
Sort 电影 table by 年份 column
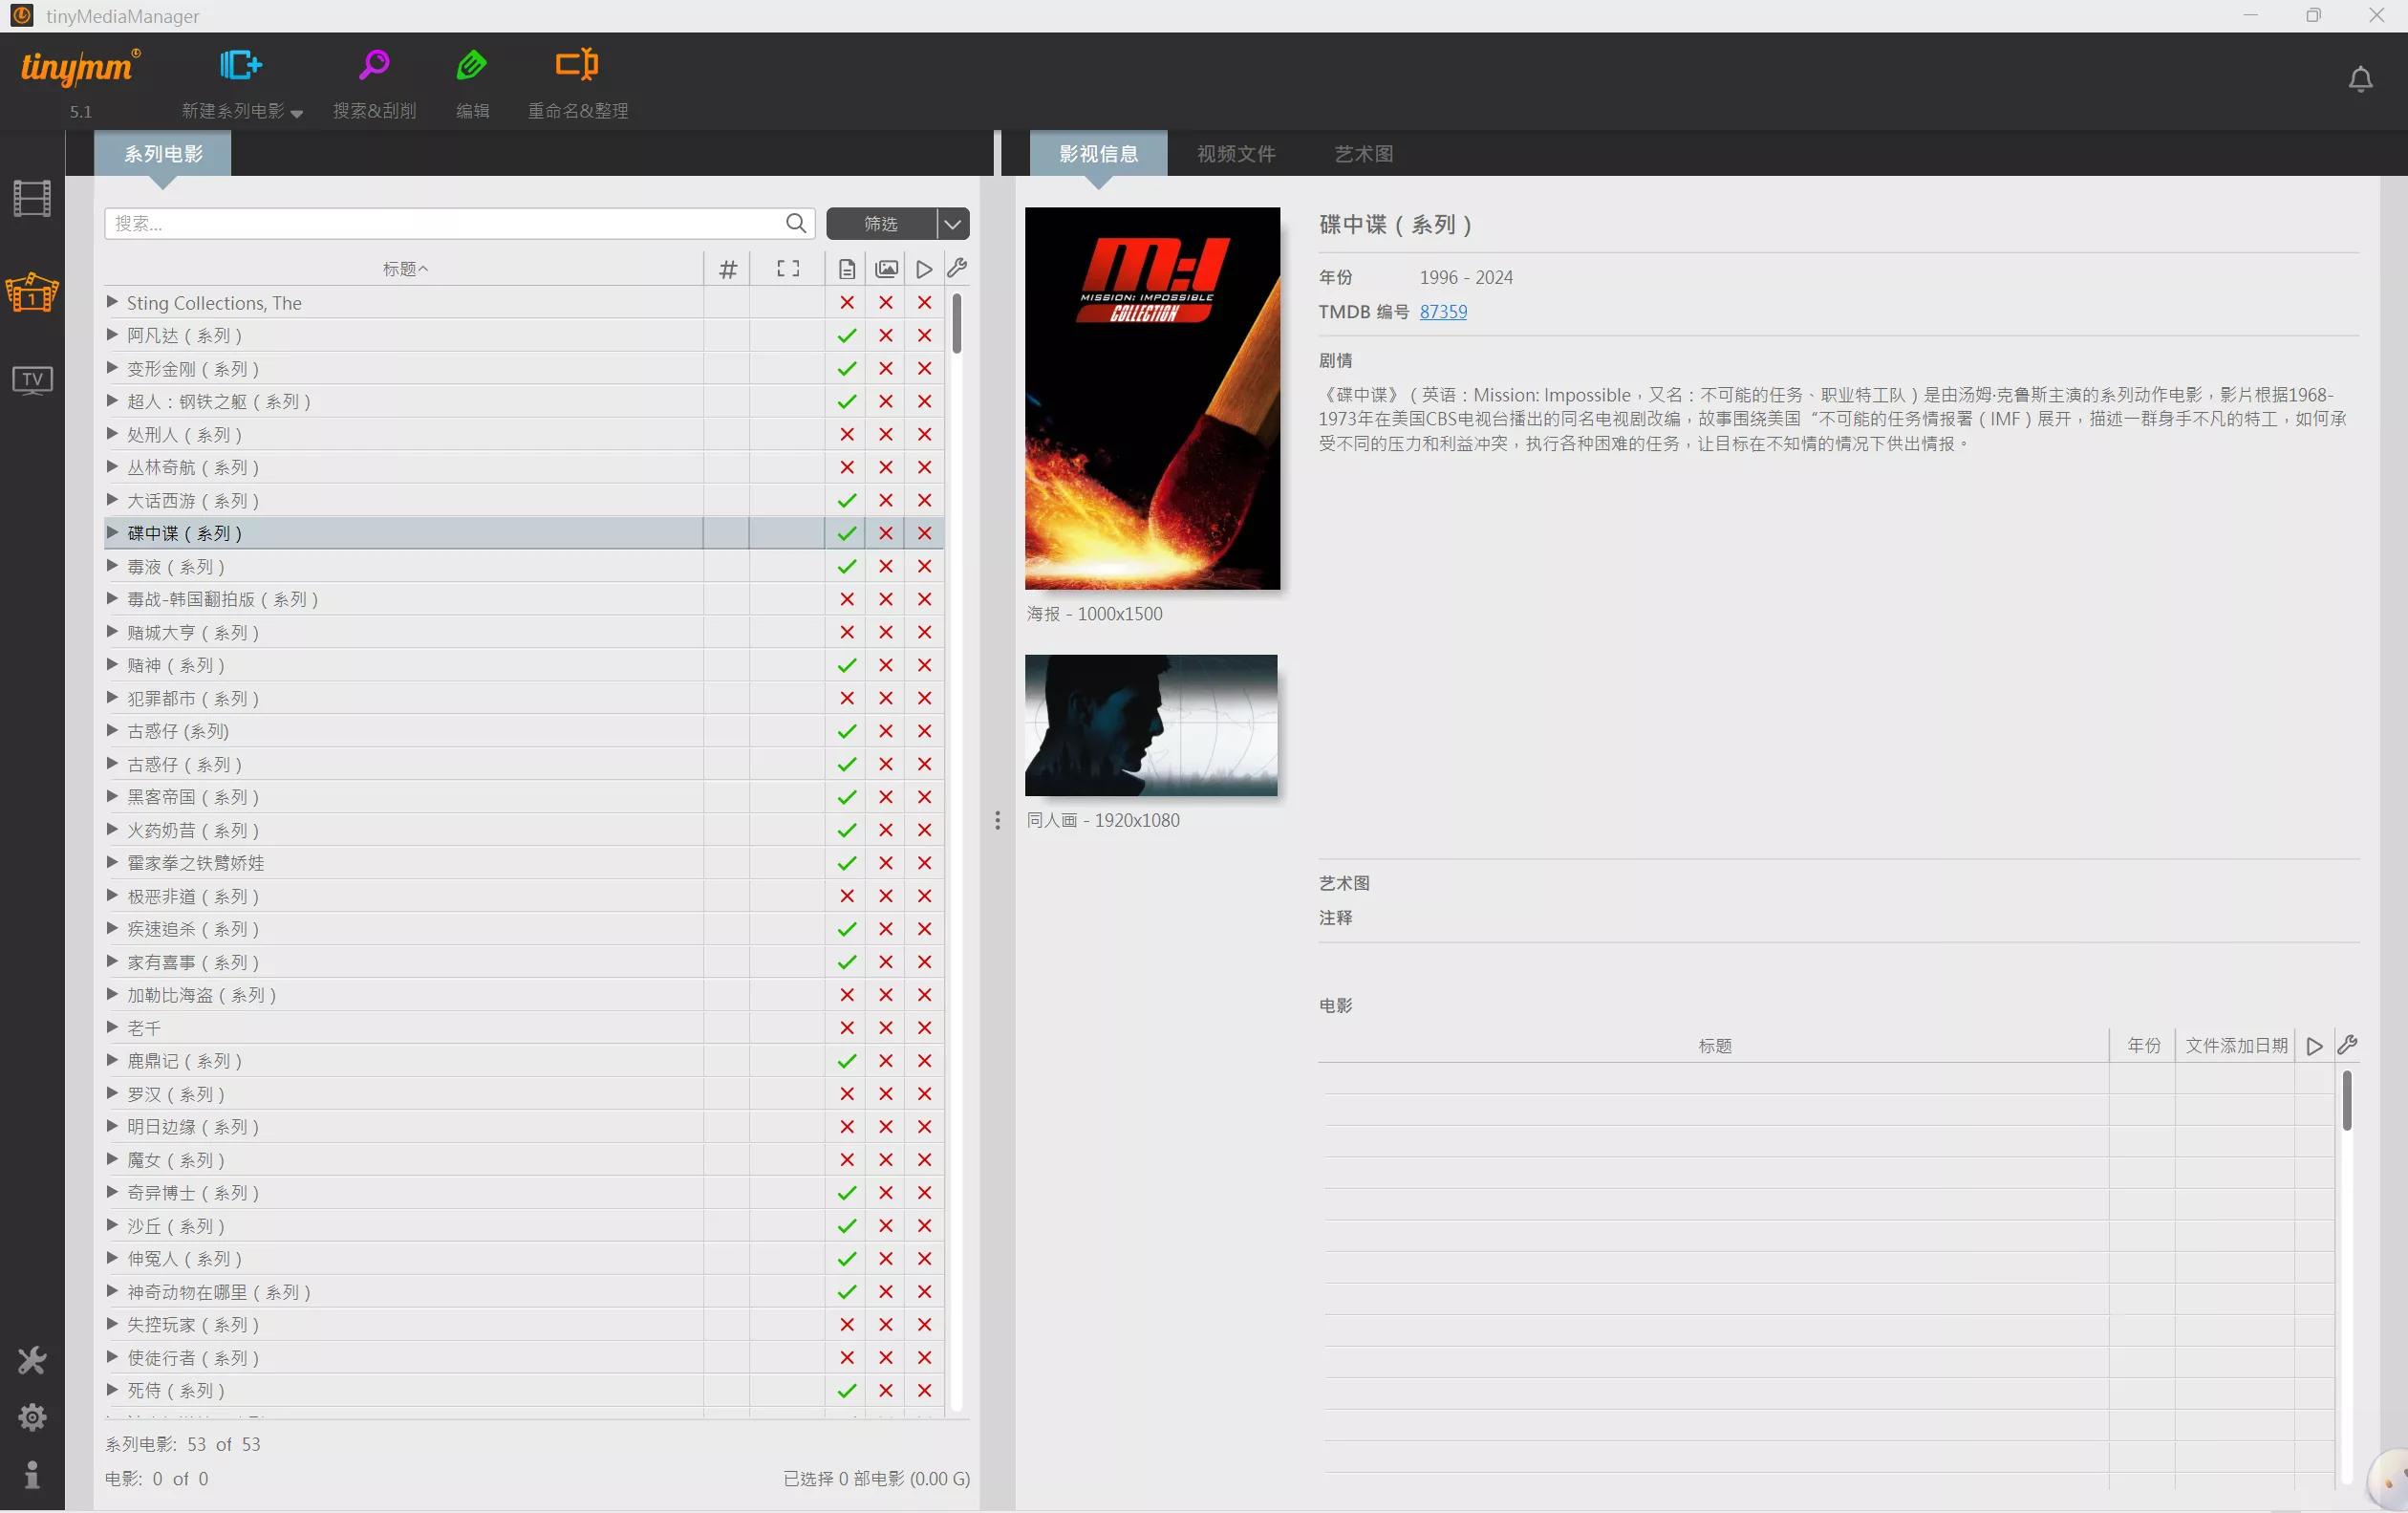2143,1046
